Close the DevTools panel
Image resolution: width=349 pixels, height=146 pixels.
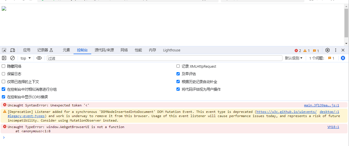(343, 50)
